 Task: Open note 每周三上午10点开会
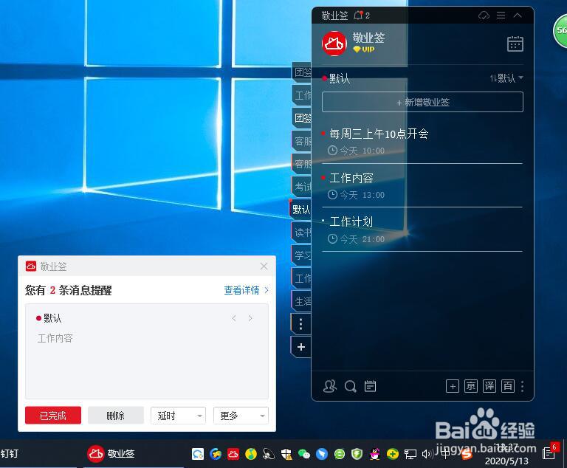[x=379, y=134]
